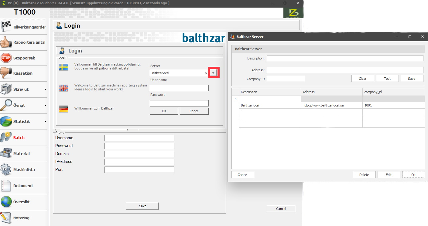
Task: Focus the User name field
Action: pos(179,88)
